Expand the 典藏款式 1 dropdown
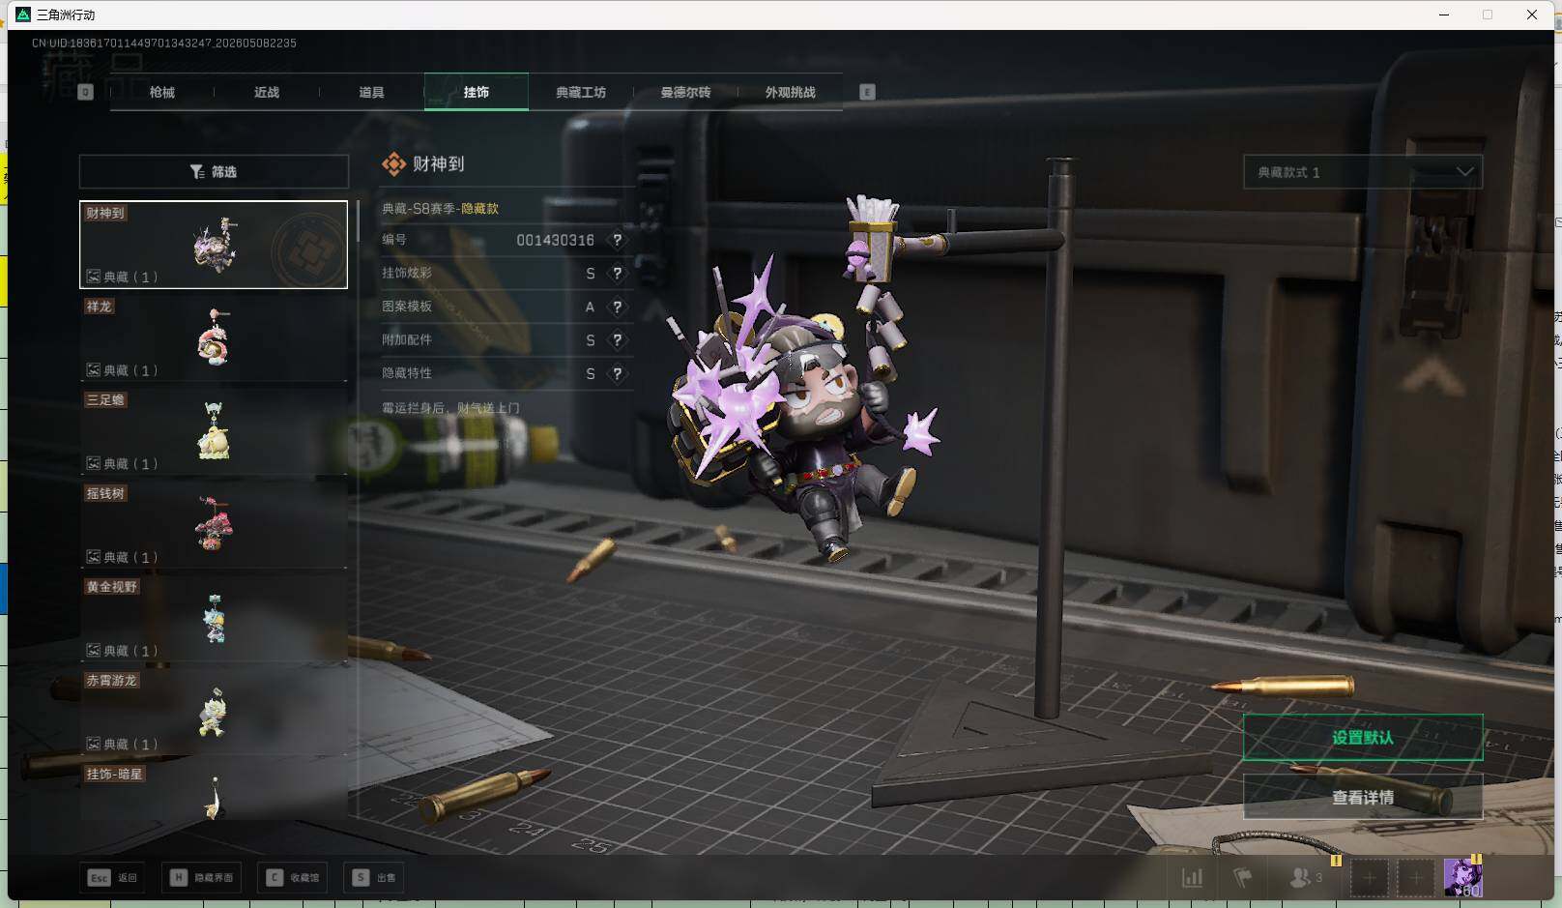The height and width of the screenshot is (908, 1562). 1363,172
